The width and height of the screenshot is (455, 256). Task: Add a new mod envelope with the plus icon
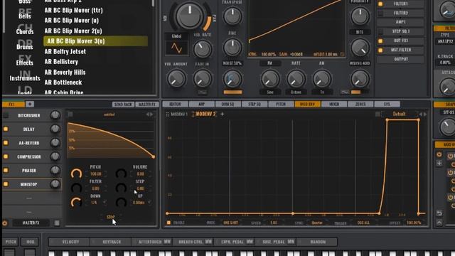(223, 114)
